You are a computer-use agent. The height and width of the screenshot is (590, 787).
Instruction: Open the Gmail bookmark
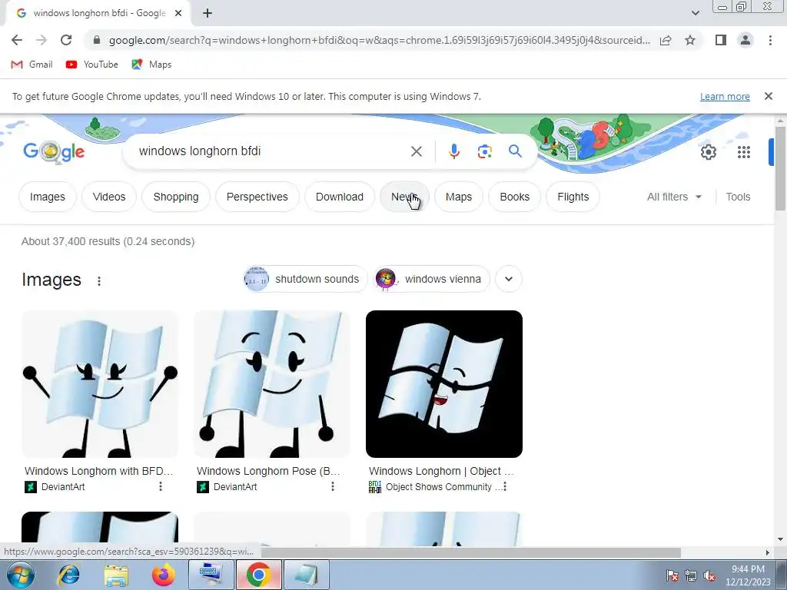32,65
